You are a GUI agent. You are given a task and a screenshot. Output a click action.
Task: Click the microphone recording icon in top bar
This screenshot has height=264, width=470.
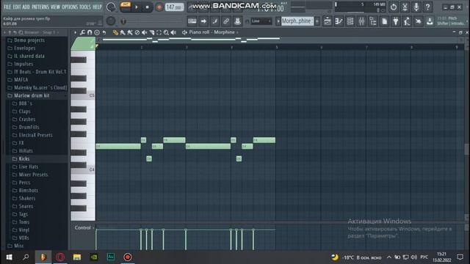416,7
